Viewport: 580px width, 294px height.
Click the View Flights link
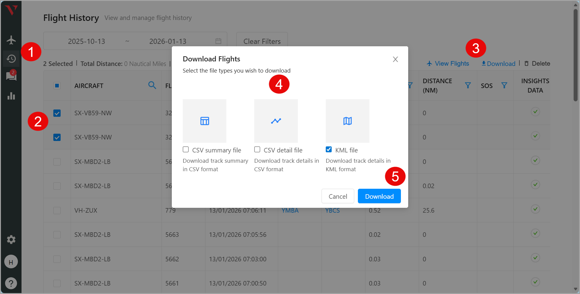(448, 64)
